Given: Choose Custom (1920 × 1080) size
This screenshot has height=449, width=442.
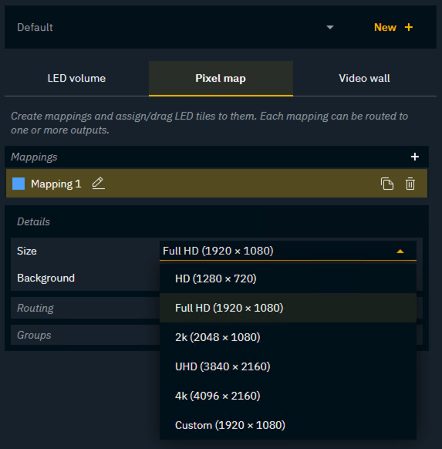Looking at the screenshot, I should coord(288,425).
